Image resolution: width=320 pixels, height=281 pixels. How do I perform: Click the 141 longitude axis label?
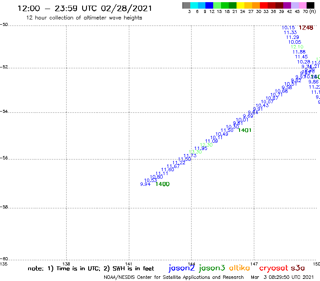pyautogui.click(x=129, y=264)
